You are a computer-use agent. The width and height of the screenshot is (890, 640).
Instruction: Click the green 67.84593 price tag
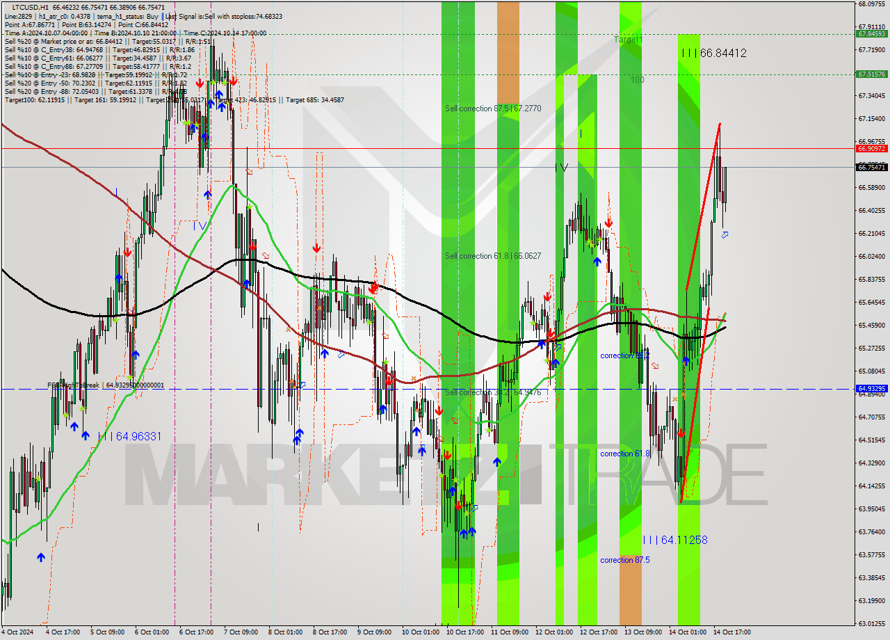point(871,33)
